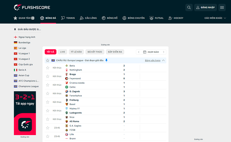Viewport: 231px width, 142px height.
Task: Click the Flashscore logo
Action: pyautogui.click(x=32, y=7)
